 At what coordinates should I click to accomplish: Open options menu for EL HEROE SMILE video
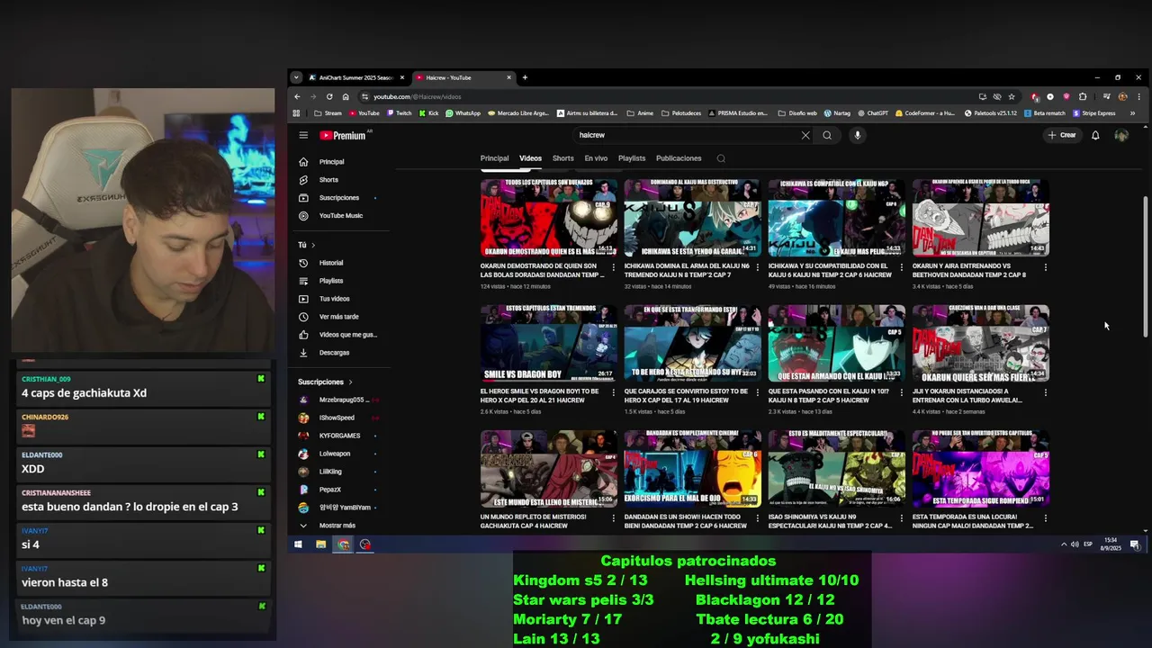tap(614, 392)
